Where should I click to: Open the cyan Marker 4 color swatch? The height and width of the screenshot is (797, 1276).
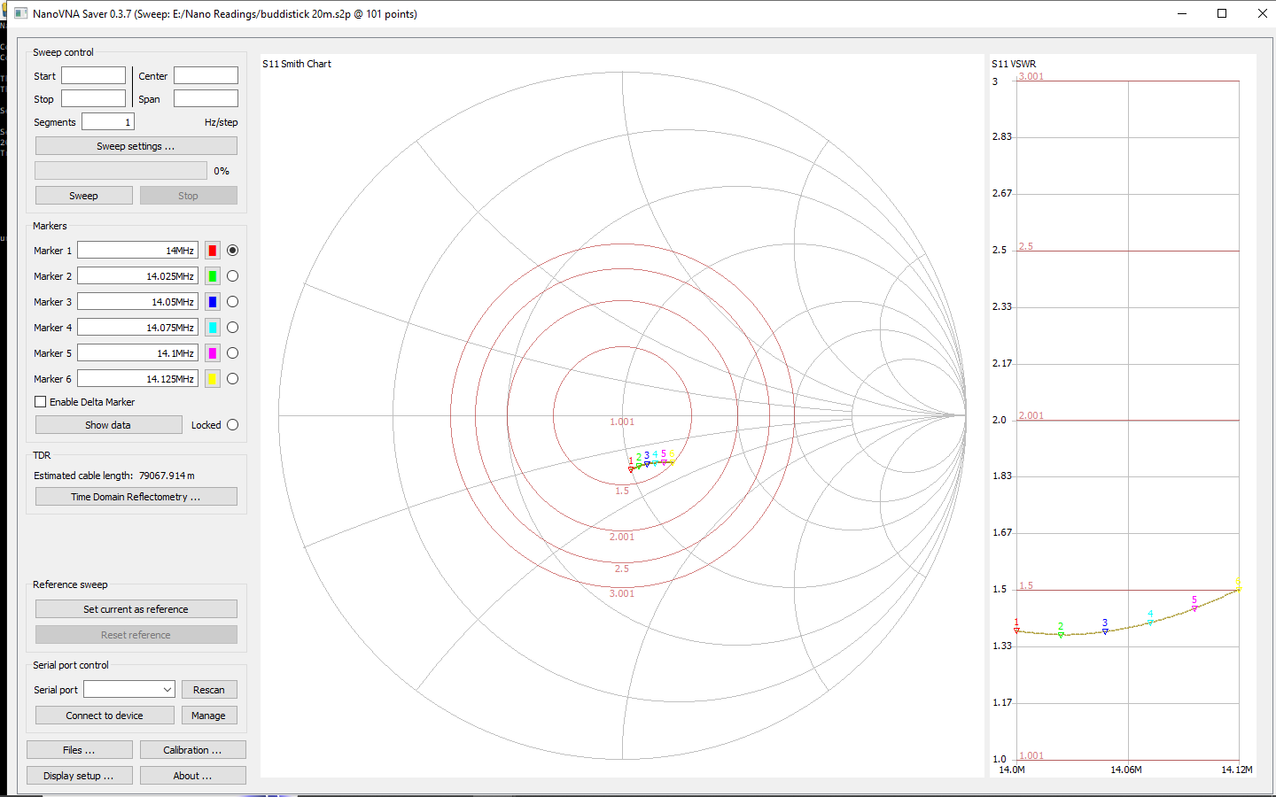[213, 328]
